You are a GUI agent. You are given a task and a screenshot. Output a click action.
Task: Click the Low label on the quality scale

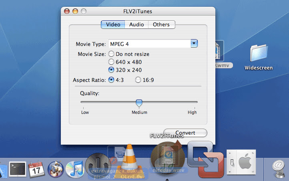[85, 112]
